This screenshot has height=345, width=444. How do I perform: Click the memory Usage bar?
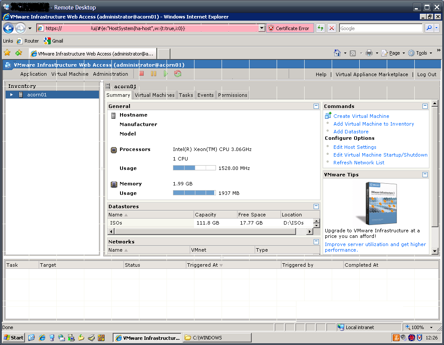(x=194, y=193)
